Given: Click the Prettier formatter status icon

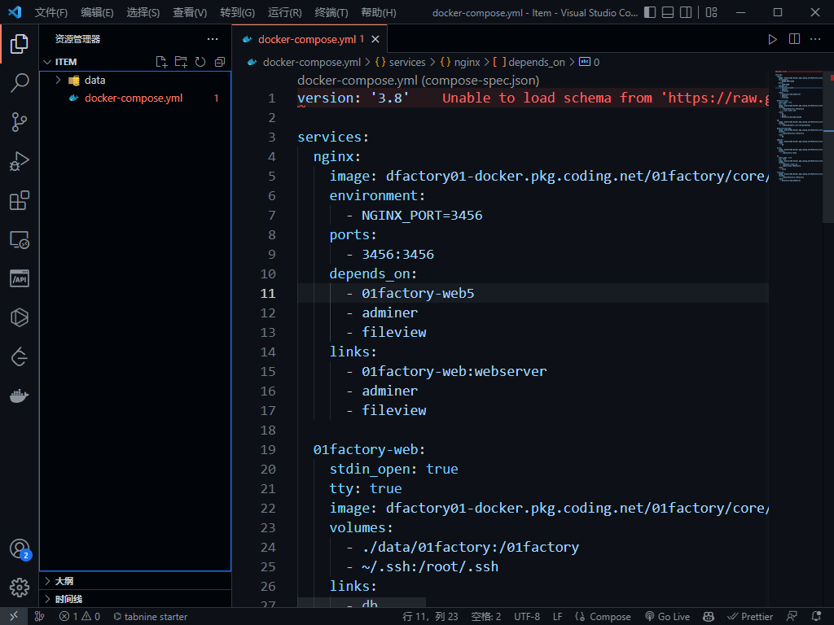Looking at the screenshot, I should [x=749, y=616].
